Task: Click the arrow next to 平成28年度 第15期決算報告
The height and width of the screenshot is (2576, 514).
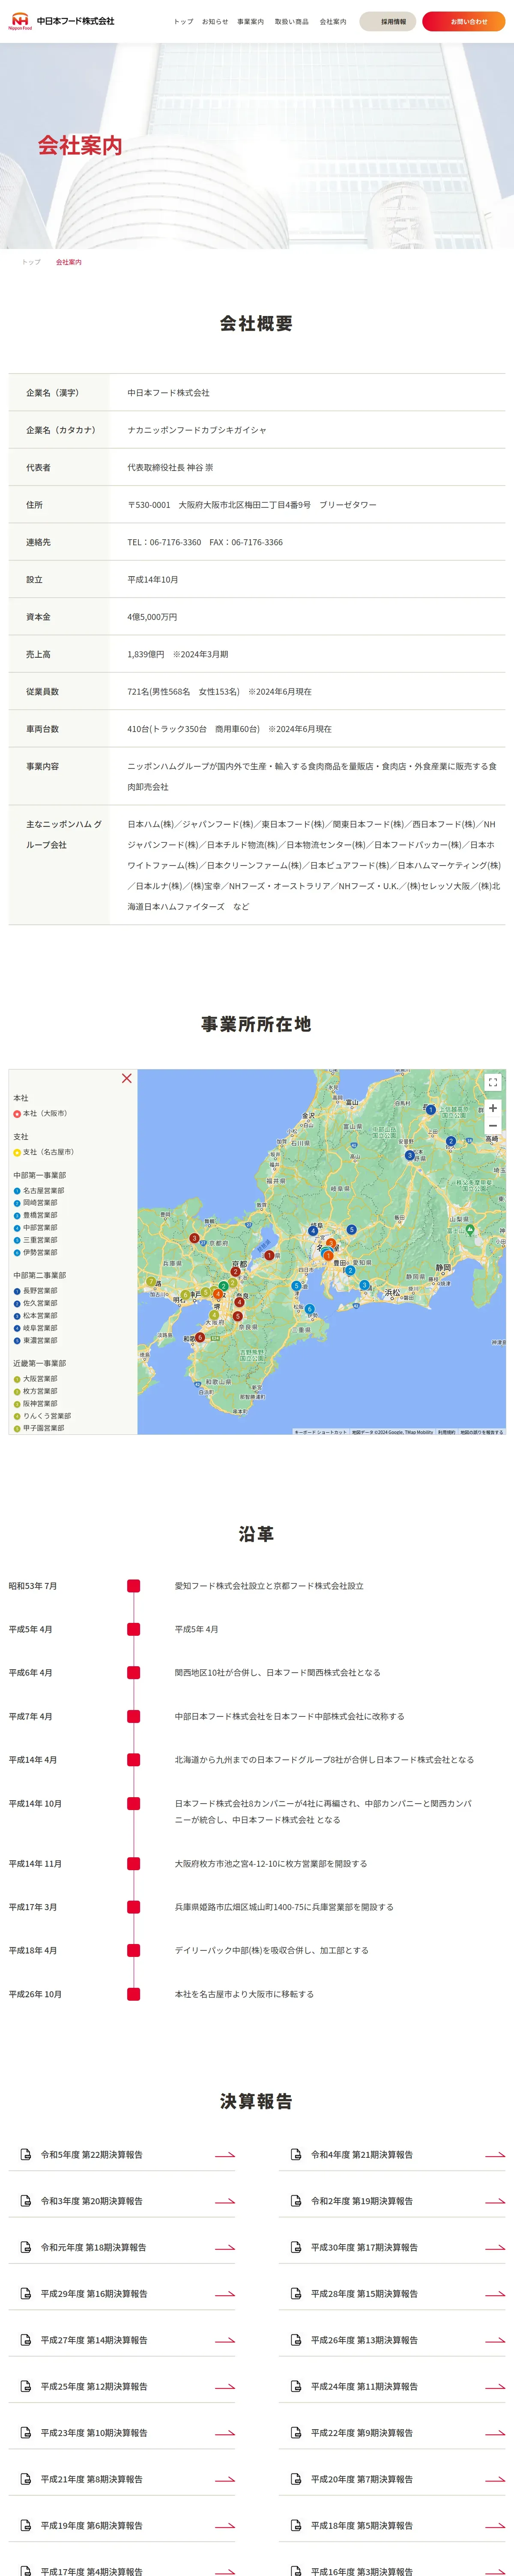Action: coord(495,2294)
